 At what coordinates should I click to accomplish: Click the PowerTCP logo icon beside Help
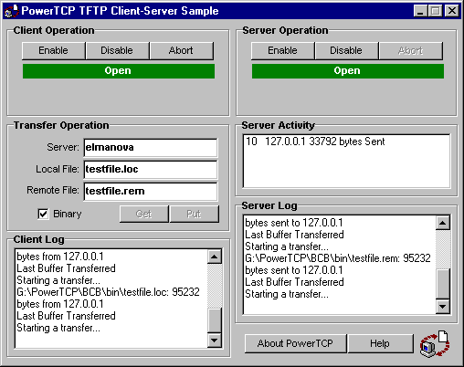click(x=435, y=344)
